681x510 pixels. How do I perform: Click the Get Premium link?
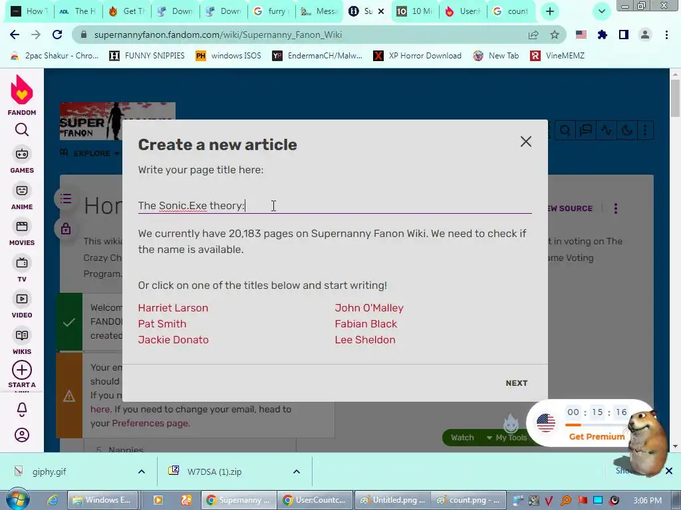[597, 437]
